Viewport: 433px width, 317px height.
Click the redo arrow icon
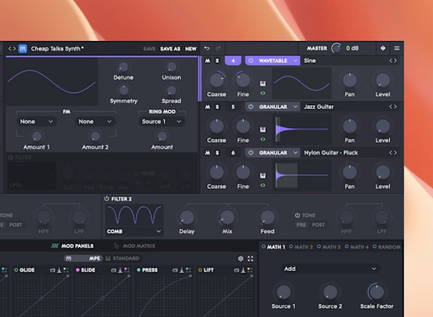(218, 48)
